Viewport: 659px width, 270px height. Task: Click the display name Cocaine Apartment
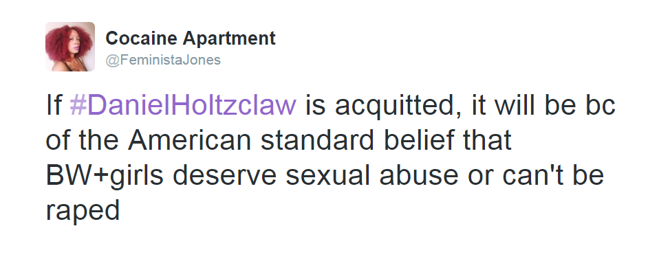[x=191, y=38]
